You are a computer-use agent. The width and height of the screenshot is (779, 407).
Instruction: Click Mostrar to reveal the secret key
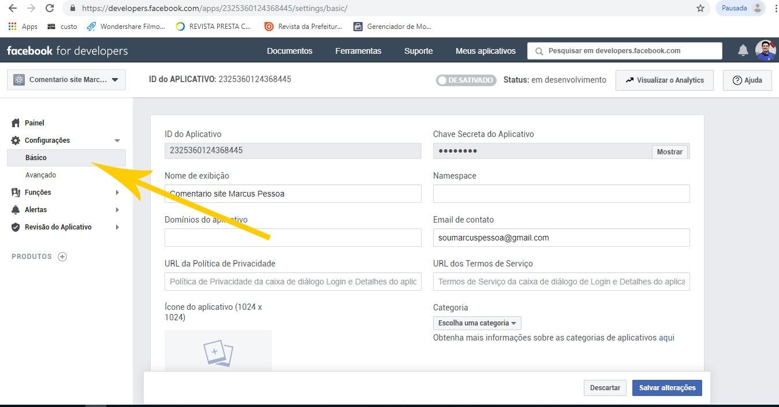[670, 151]
